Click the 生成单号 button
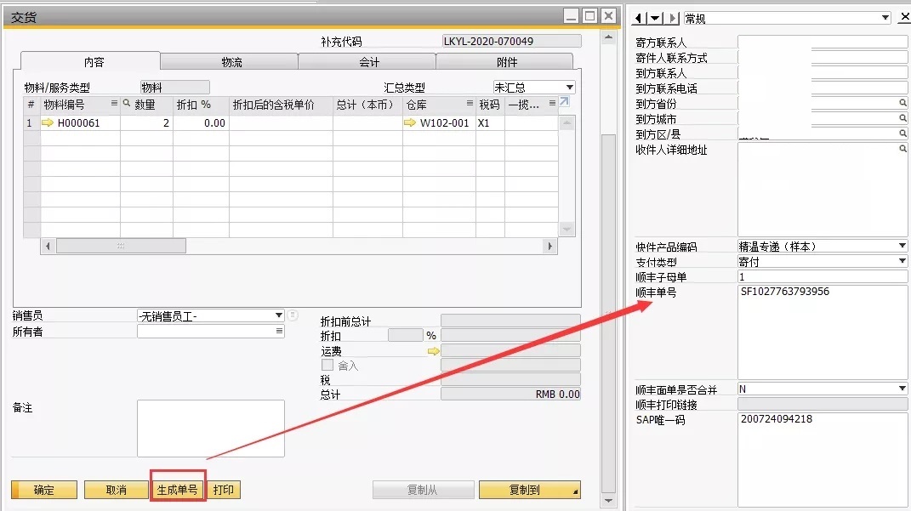The height and width of the screenshot is (511, 911). pyautogui.click(x=178, y=490)
